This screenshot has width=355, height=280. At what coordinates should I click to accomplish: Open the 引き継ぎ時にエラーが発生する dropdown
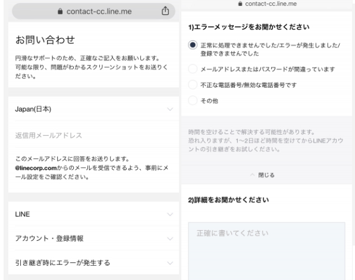pyautogui.click(x=94, y=263)
